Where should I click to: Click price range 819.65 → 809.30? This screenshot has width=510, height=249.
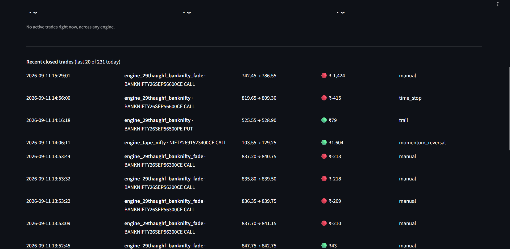[x=259, y=98]
